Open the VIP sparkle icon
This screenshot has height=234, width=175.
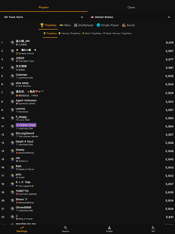pos(153,228)
